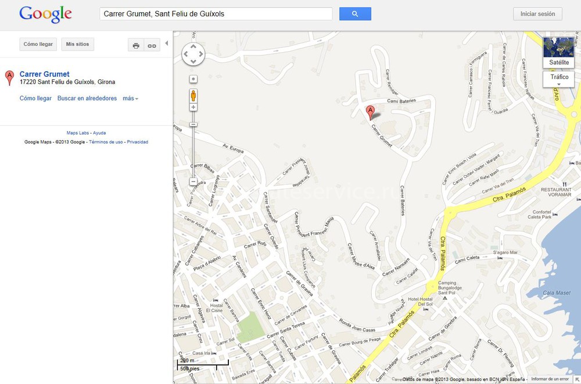Click the zoom in plus button
Viewport: 581px width, 384px height.
click(193, 107)
